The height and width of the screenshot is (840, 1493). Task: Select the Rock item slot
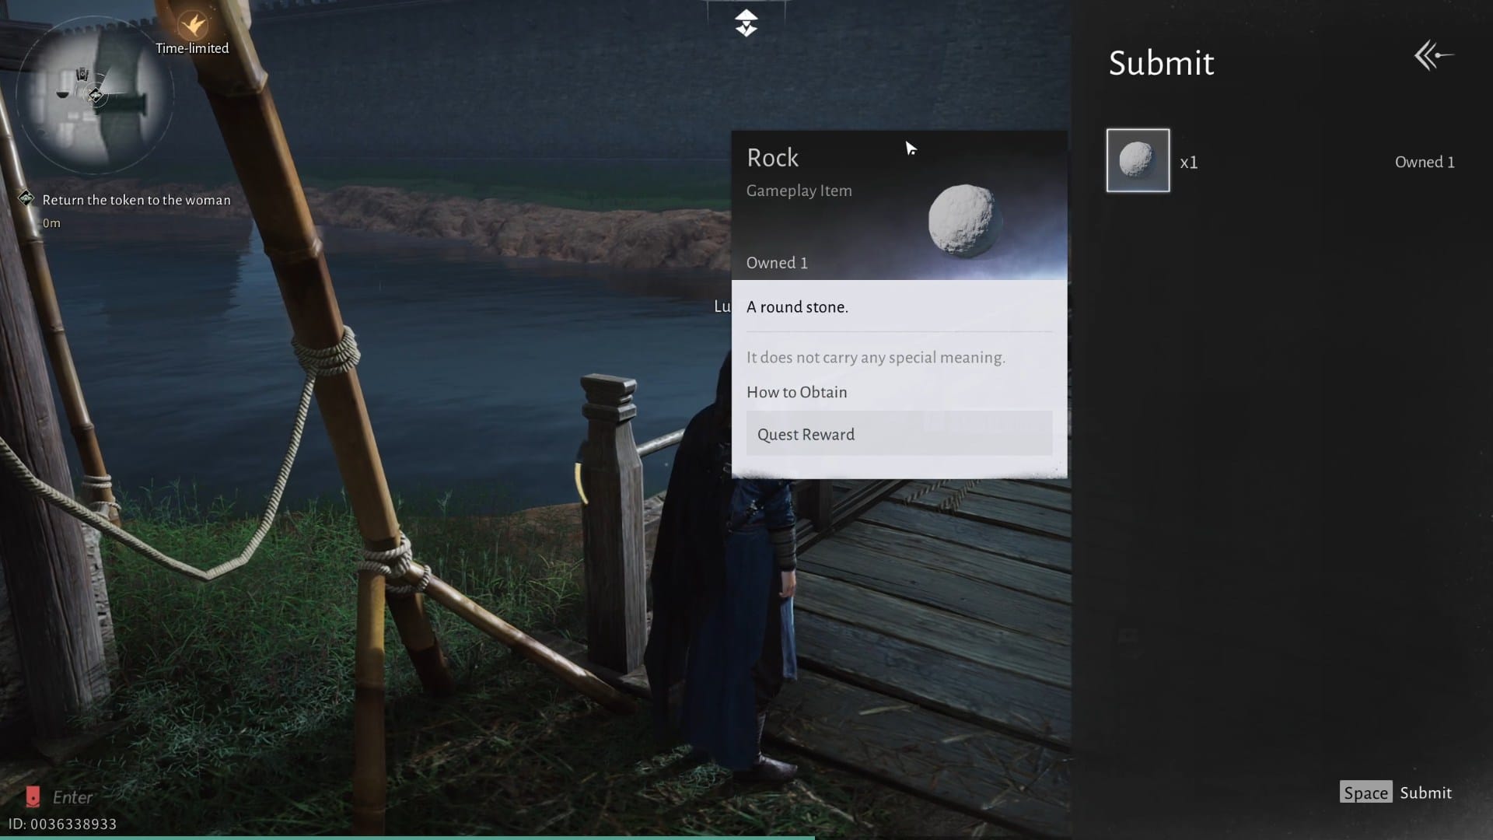[1138, 161]
